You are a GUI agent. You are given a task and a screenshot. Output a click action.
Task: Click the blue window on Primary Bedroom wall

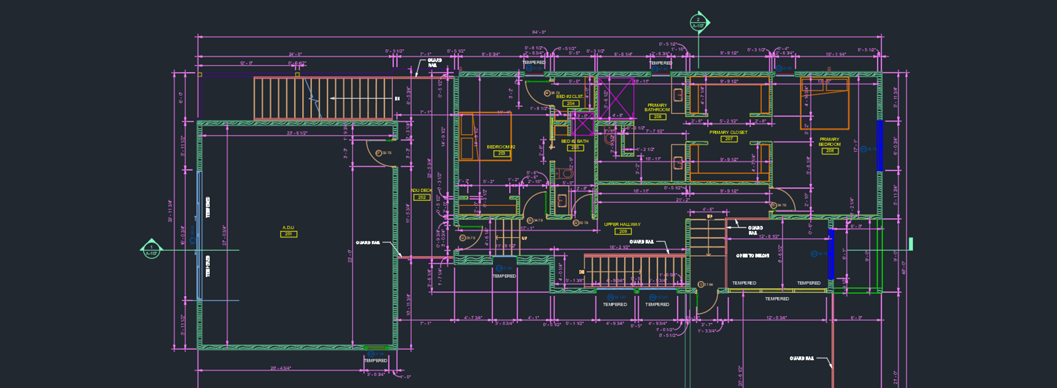click(x=879, y=145)
